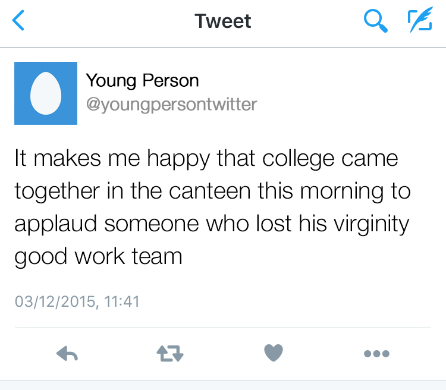Viewport: 446px width, 390px height.
Task: Click the last line "good work team"
Action: click(98, 256)
